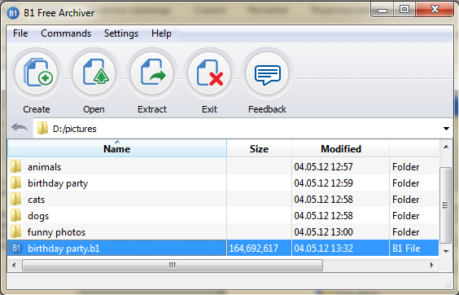Open the File menu
The image size is (459, 295).
20,33
